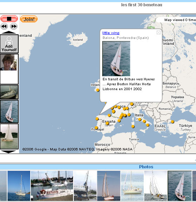
Task: Click the Türkiye label on the map
Action: coord(185,126)
